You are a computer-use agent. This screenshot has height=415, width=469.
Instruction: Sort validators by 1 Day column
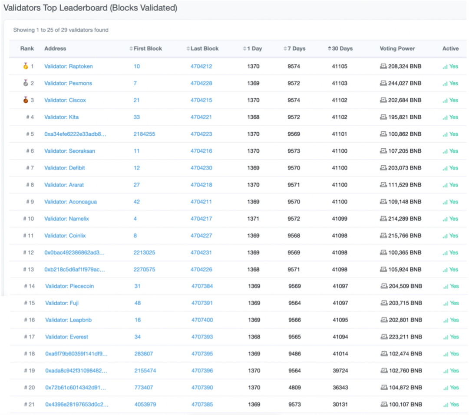point(254,49)
